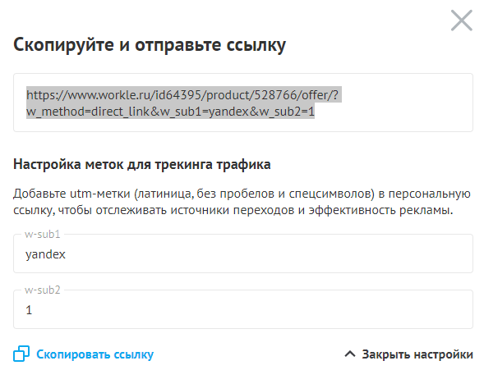484x370 pixels.
Task: Click the 'Настройка меток для трекинга трафика' subheading
Action: 142,164
